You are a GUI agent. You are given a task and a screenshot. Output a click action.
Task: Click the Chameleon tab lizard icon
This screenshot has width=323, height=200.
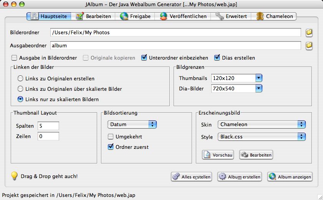[260, 16]
